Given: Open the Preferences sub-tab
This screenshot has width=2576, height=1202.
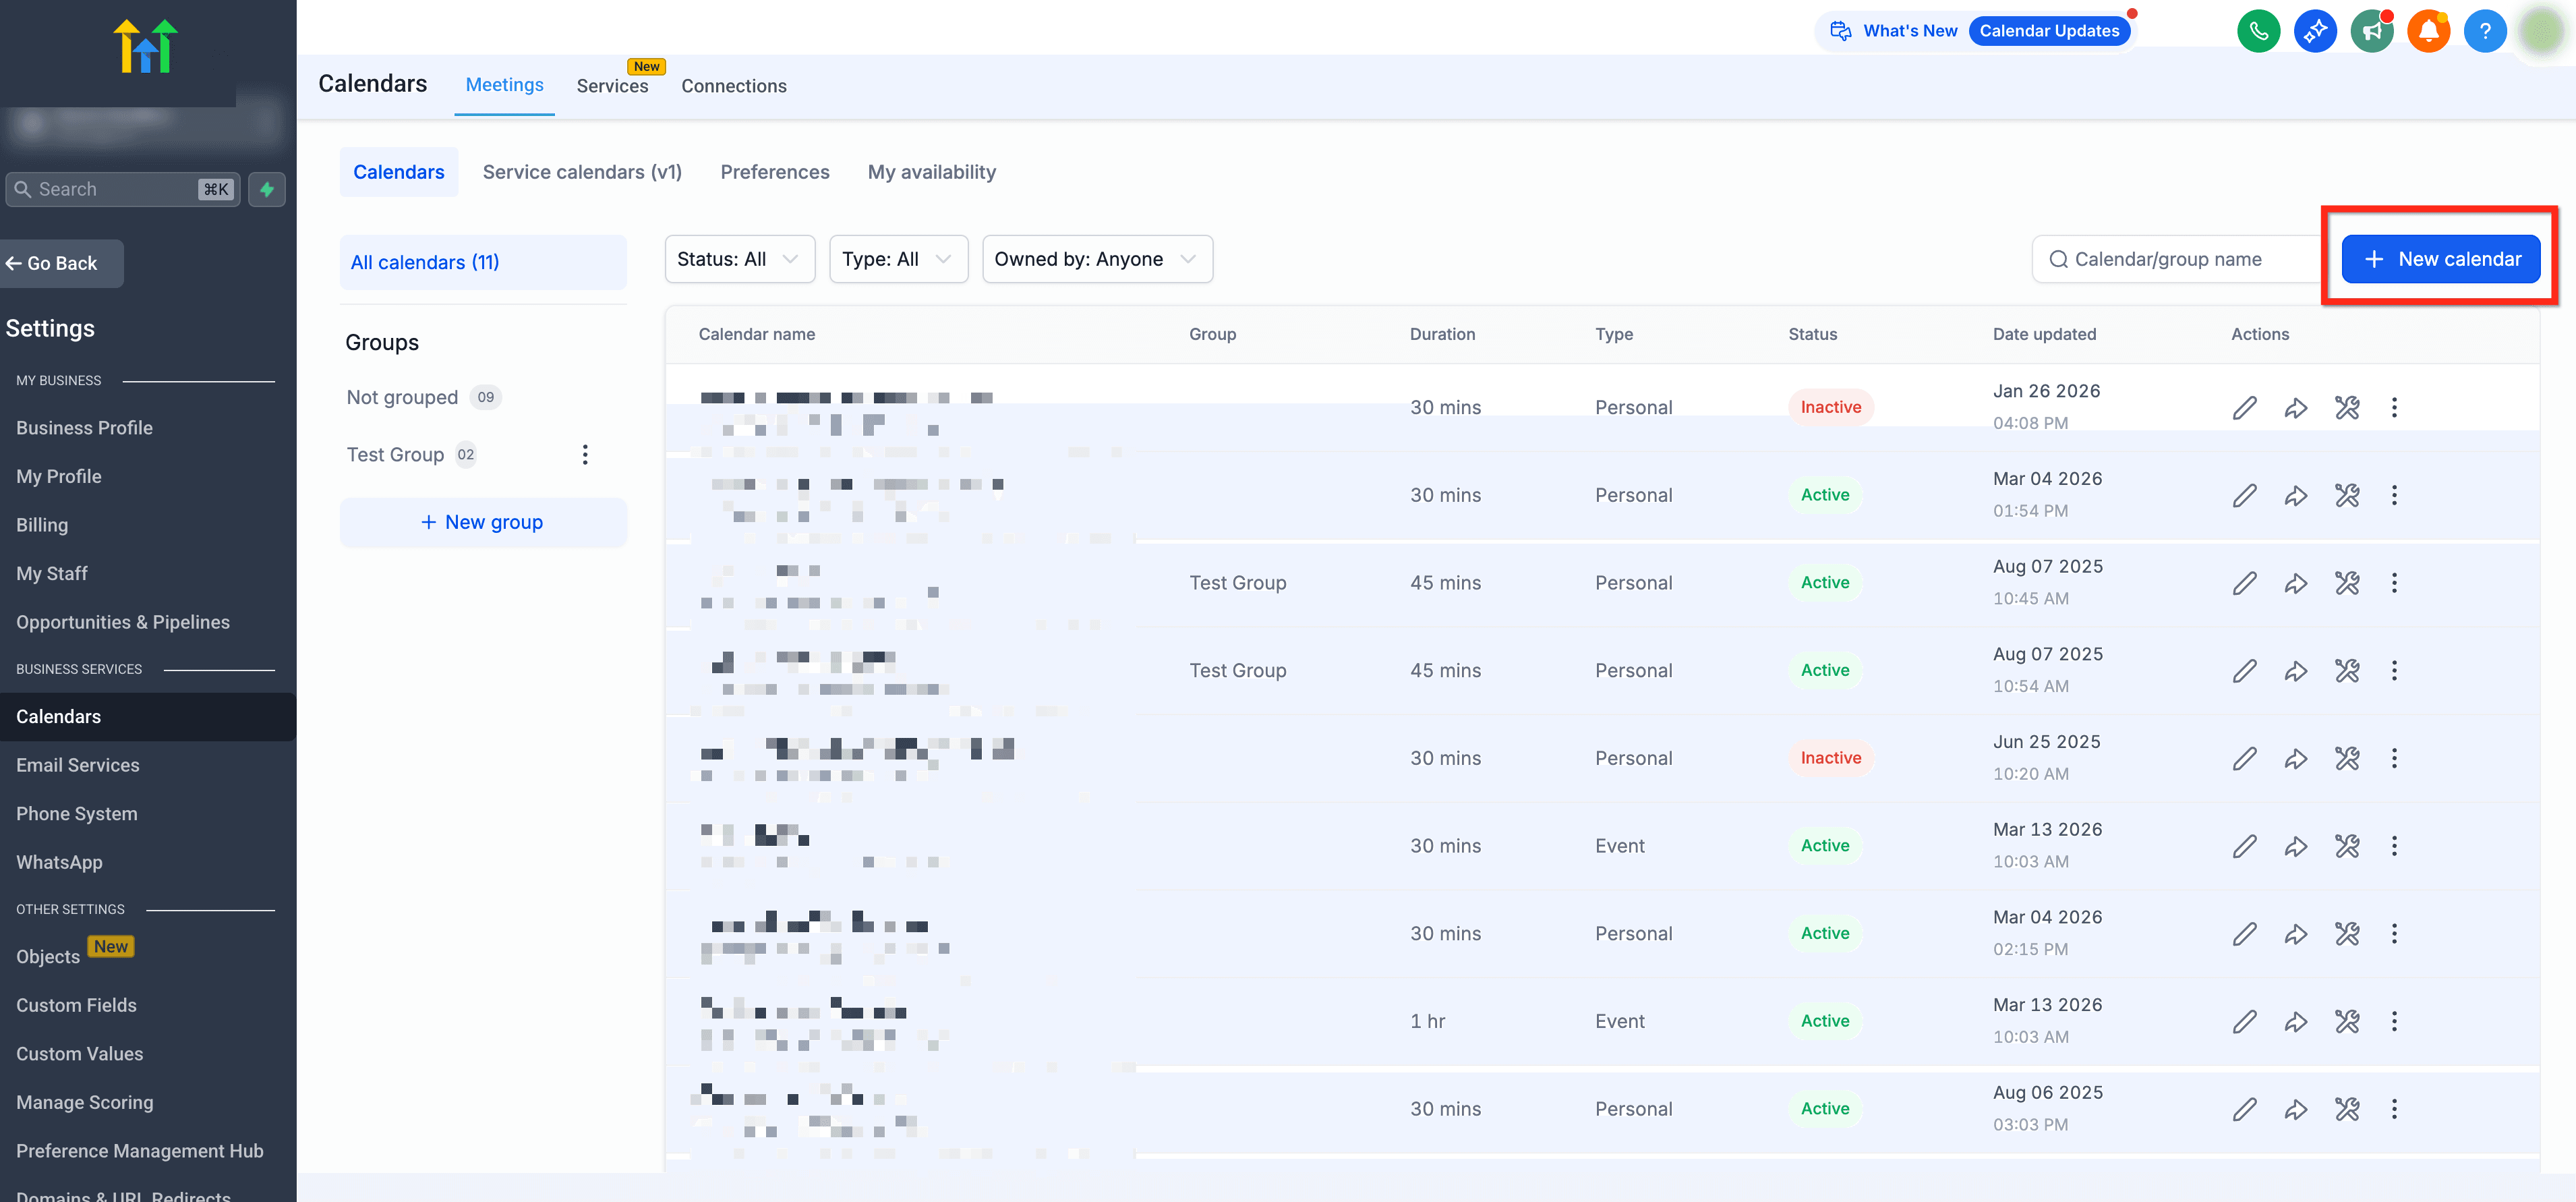Looking at the screenshot, I should pos(775,172).
